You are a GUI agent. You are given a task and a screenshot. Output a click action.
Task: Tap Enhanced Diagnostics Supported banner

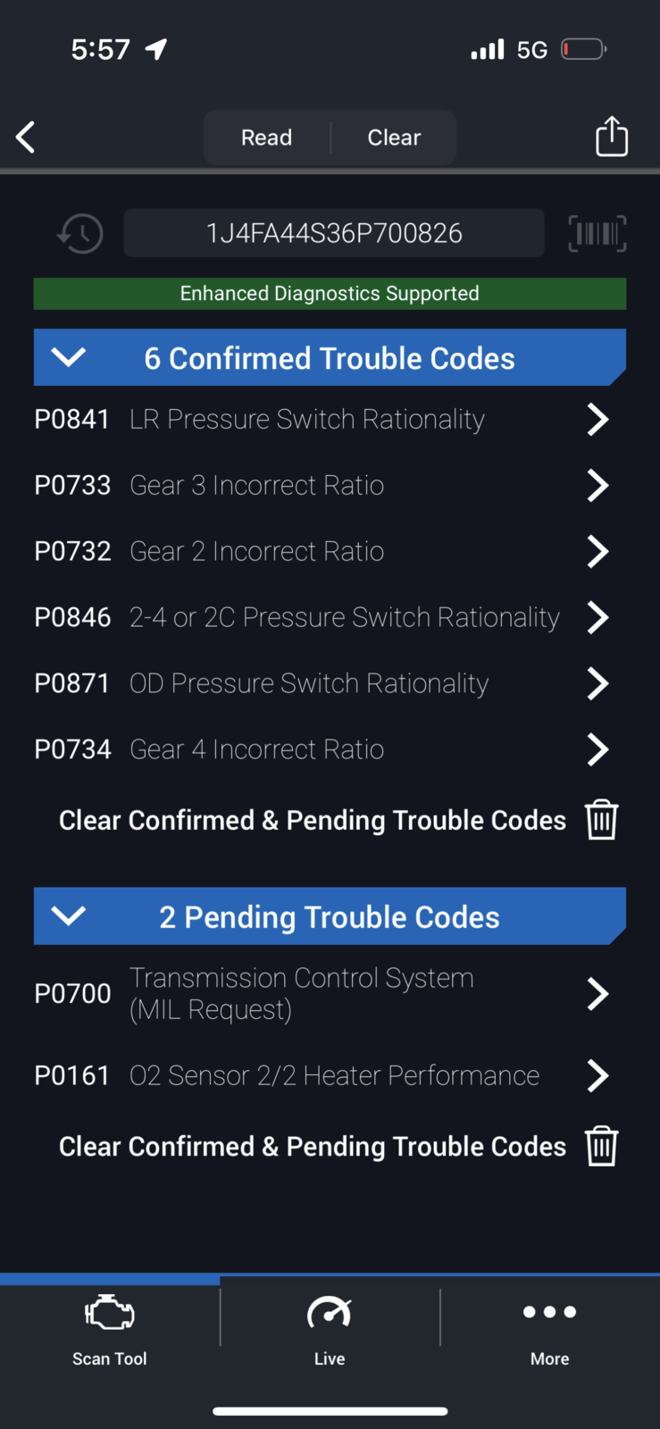click(330, 294)
